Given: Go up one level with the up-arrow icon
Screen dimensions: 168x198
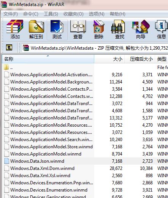Looking at the screenshot, I should (x=9, y=48).
